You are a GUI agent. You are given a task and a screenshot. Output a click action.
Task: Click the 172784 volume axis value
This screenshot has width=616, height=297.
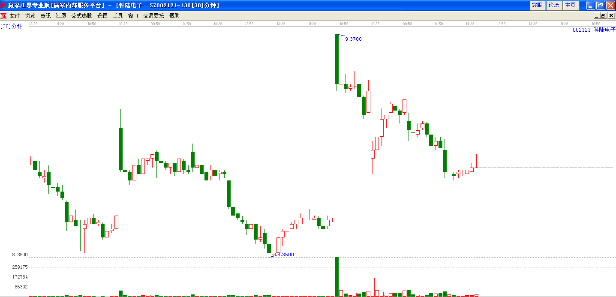20,277
